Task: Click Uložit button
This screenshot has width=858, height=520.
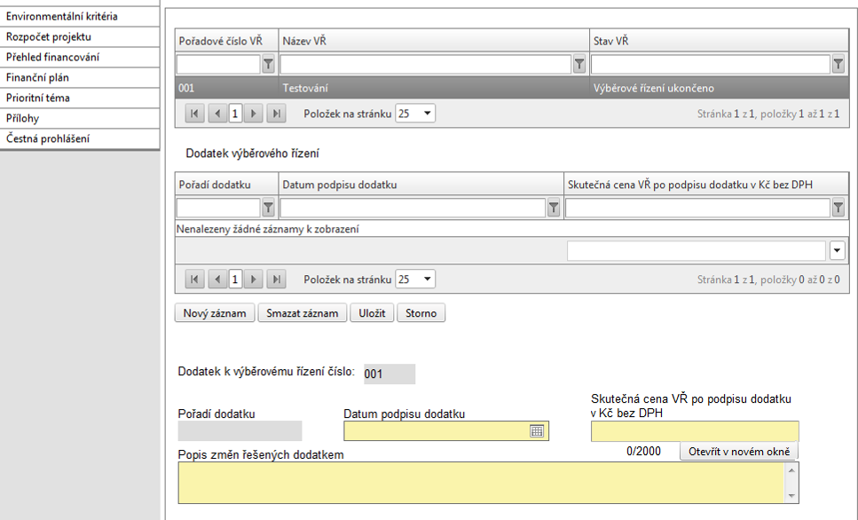Action: 372,313
